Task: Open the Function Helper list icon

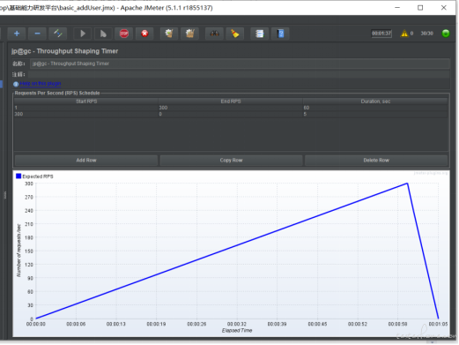Action: pos(260,34)
